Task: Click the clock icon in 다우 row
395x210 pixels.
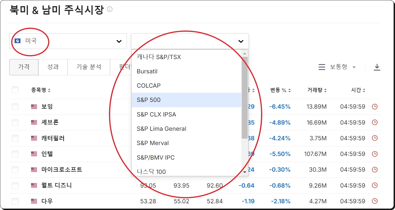Action: click(x=375, y=201)
